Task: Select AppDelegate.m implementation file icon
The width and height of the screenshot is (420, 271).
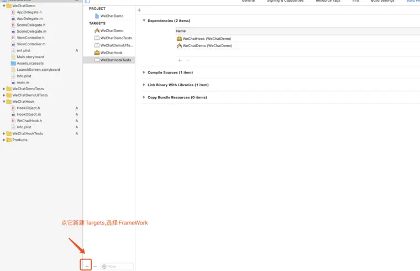Action: pos(13,18)
